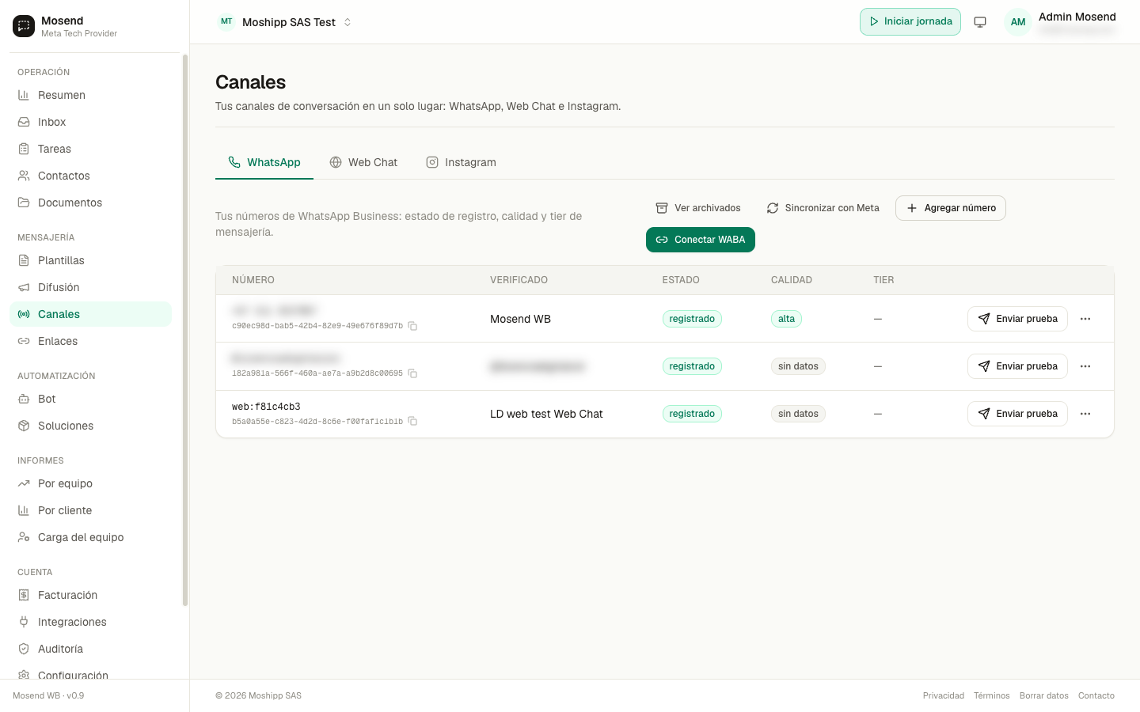Open the three-dot menu for the second row

pos(1085,366)
